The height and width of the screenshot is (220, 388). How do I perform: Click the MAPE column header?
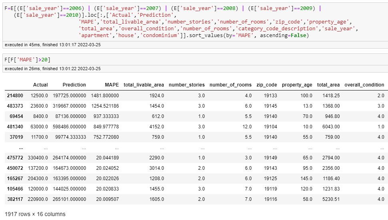tap(112, 85)
